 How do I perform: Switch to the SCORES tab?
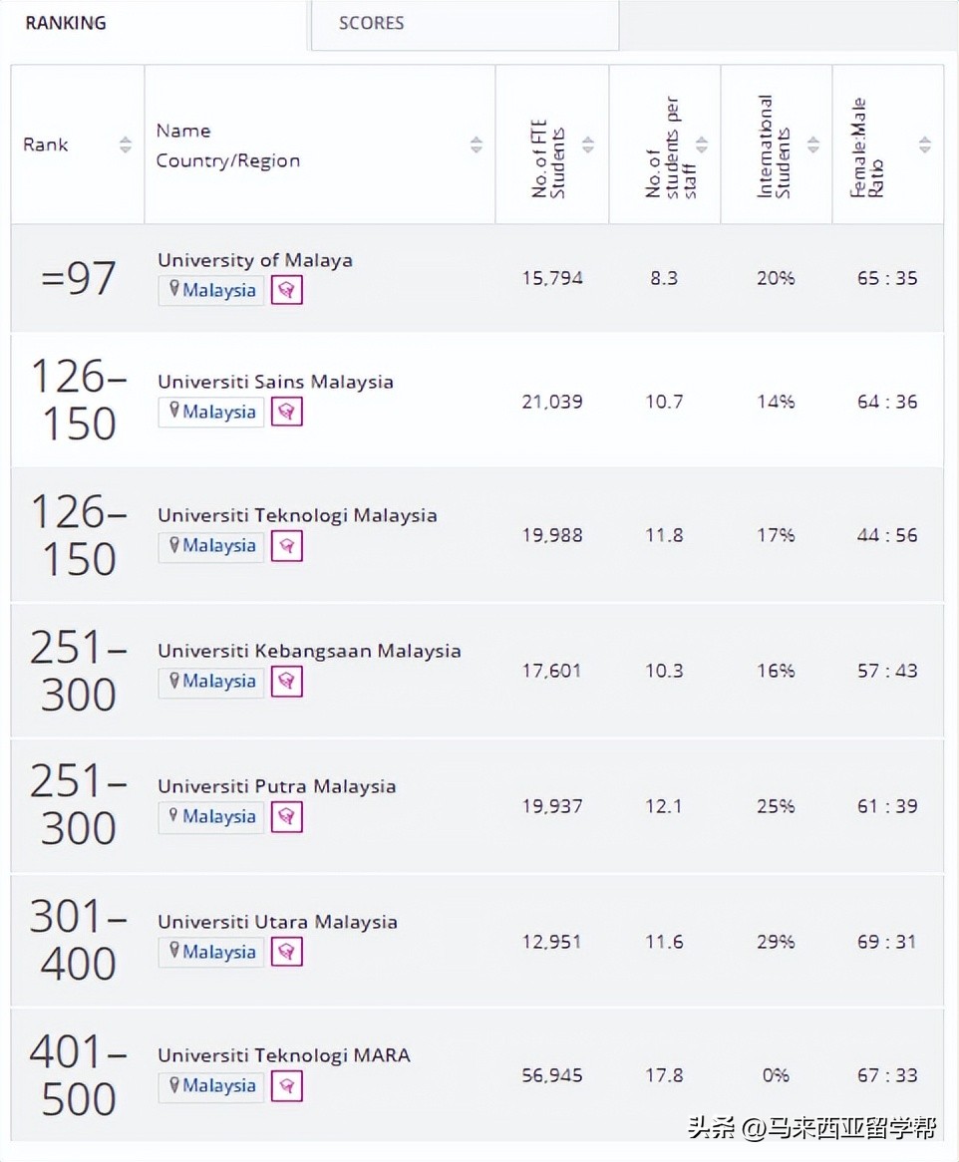pos(371,23)
